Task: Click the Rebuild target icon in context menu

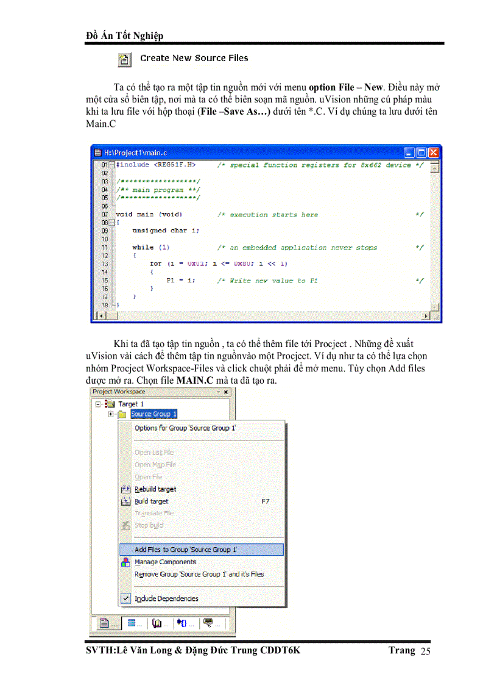Action: pyautogui.click(x=125, y=489)
